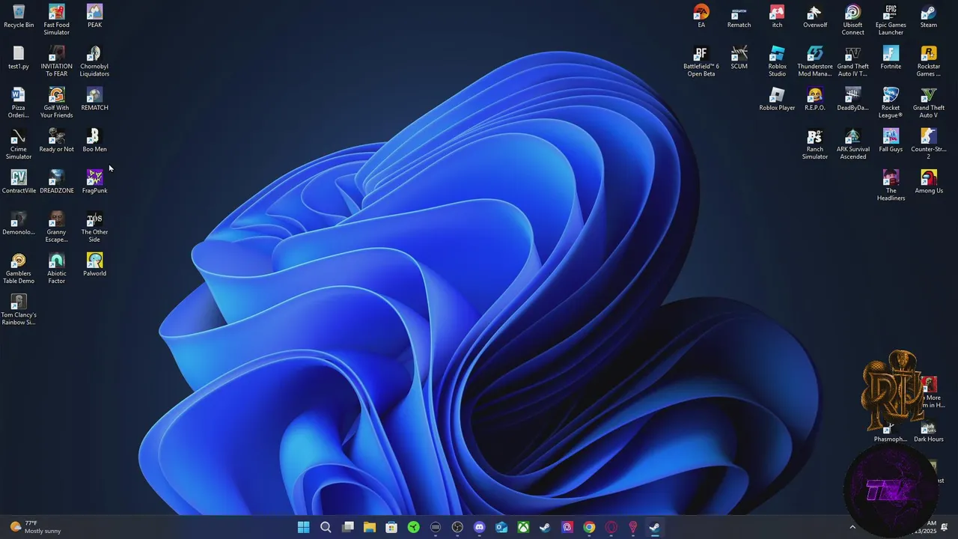Select Counter-Strike 2 shortcut

(x=929, y=144)
